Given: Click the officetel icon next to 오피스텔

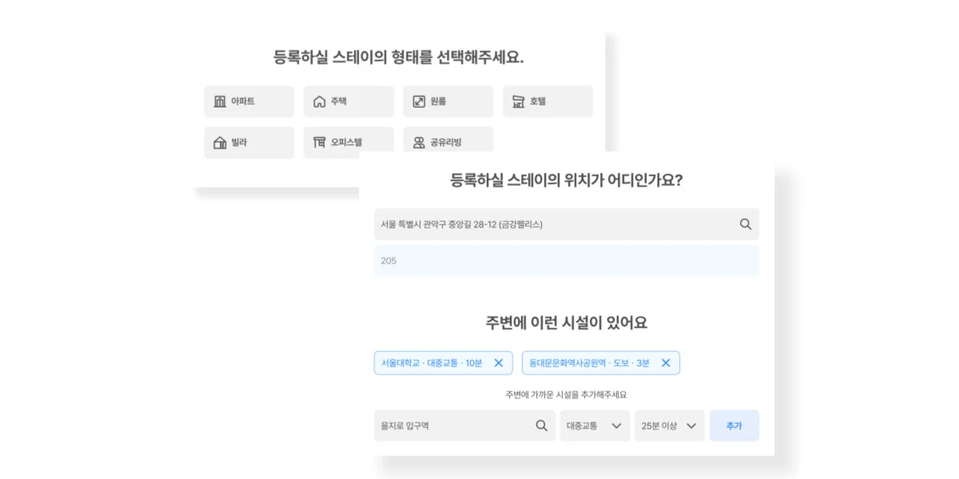Looking at the screenshot, I should [x=320, y=141].
